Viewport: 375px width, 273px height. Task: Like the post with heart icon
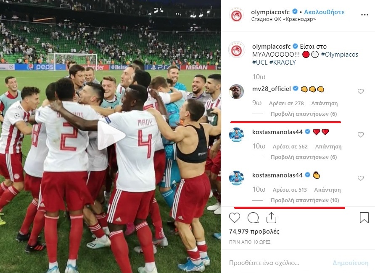pos(235,218)
